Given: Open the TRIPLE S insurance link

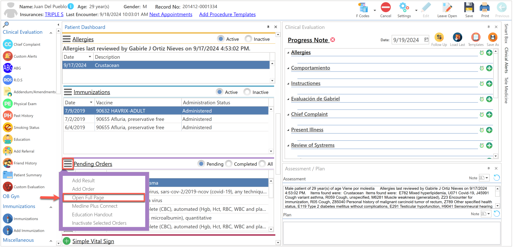Looking at the screenshot, I should point(54,14).
